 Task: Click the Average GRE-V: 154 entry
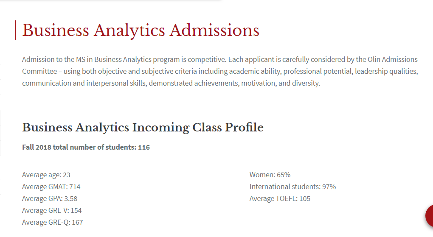click(x=52, y=210)
